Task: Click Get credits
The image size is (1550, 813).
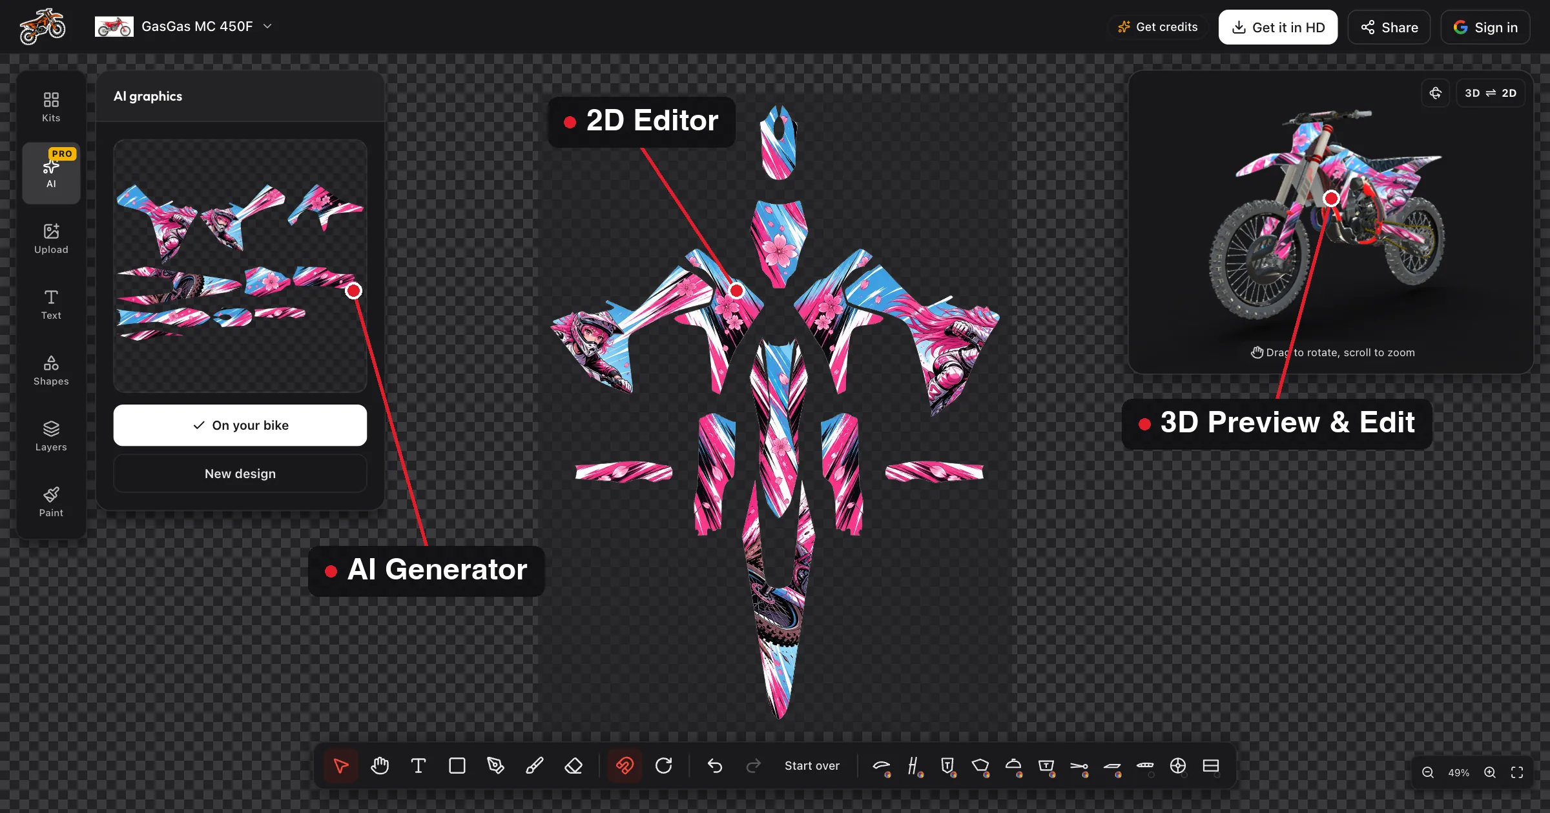Action: click(1157, 27)
